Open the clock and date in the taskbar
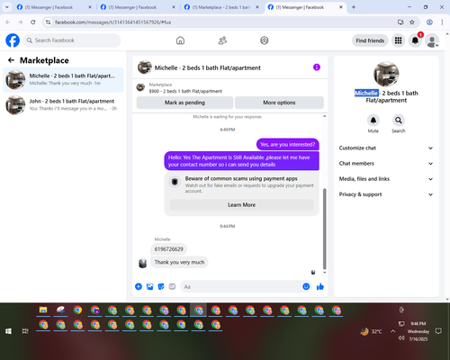The height and width of the screenshot is (360, 450). click(418, 331)
